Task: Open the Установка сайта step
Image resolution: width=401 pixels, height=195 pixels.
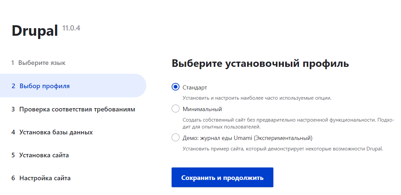Action: [44, 155]
